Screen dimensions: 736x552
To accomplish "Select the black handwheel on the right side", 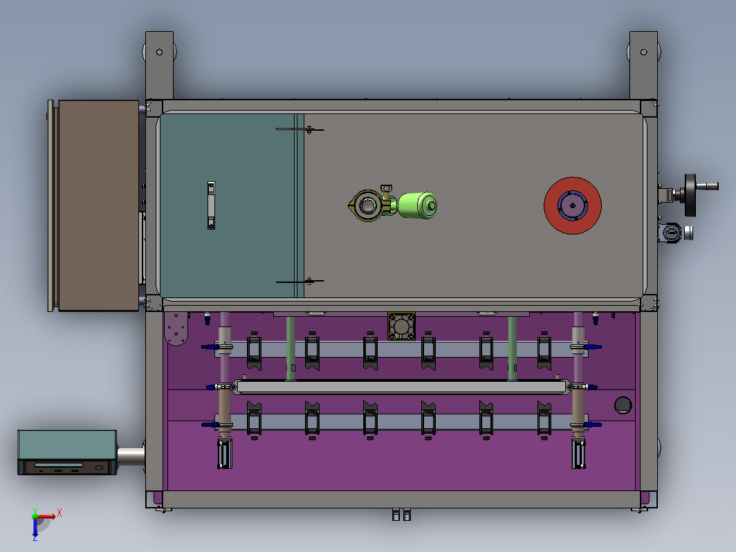I will coord(690,194).
